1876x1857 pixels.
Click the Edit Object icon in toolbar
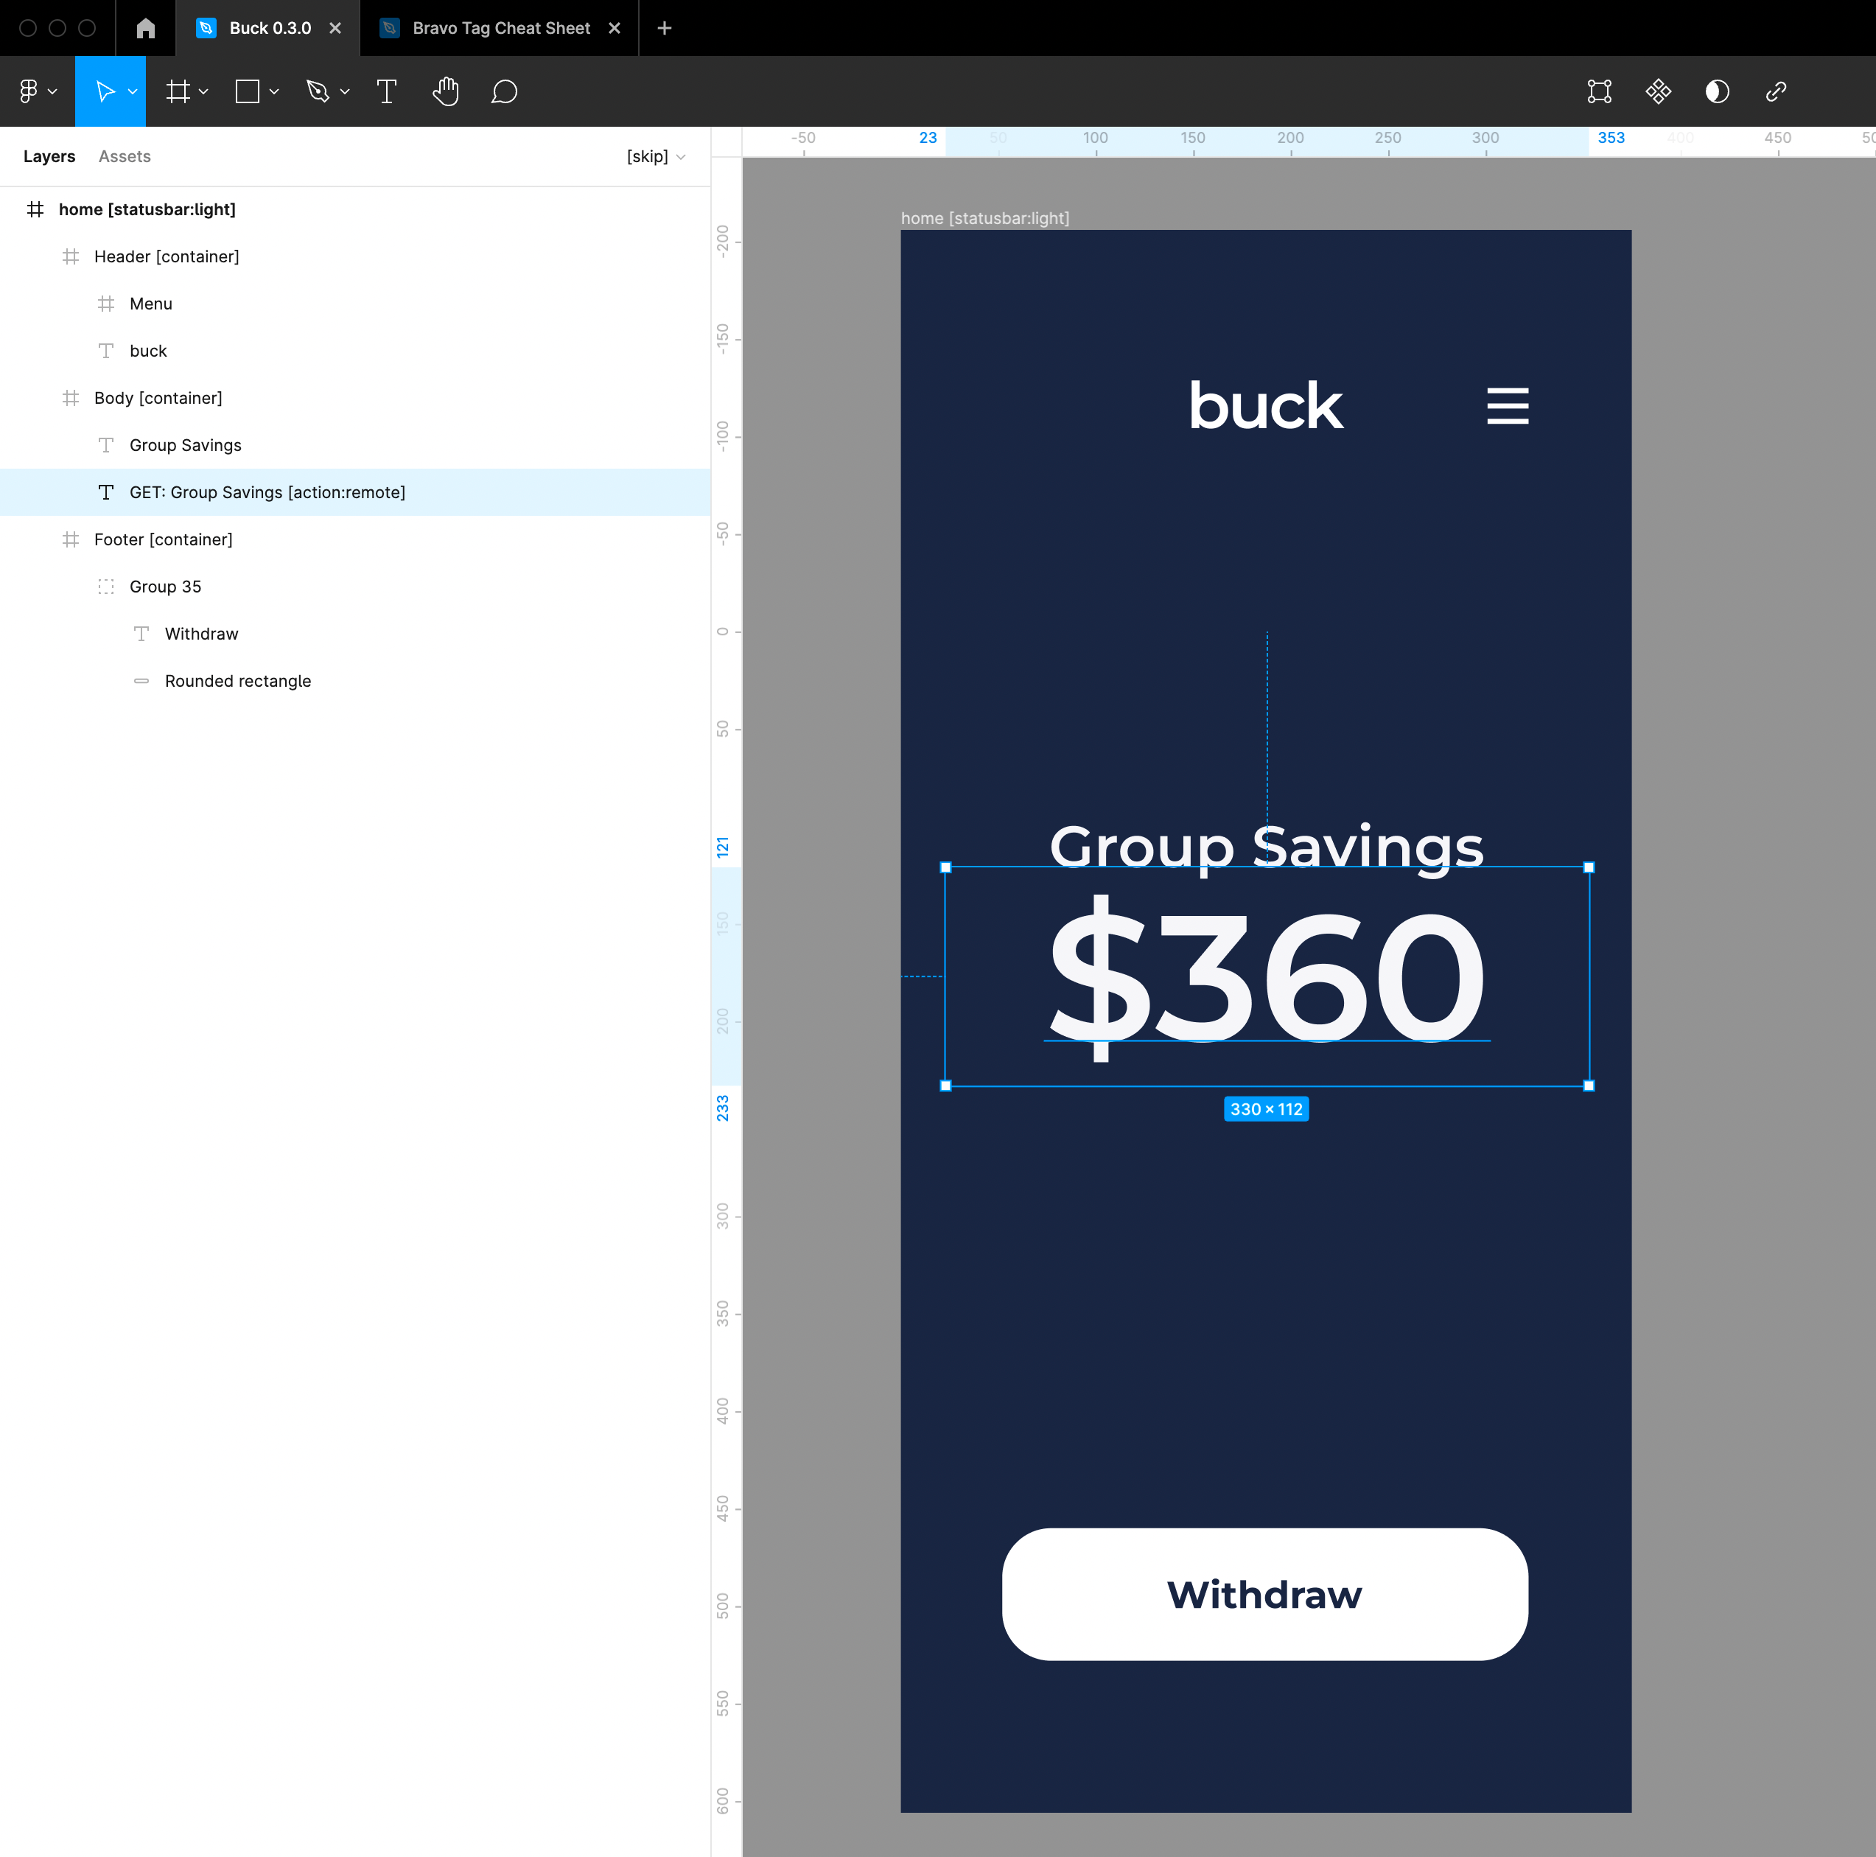[1599, 91]
